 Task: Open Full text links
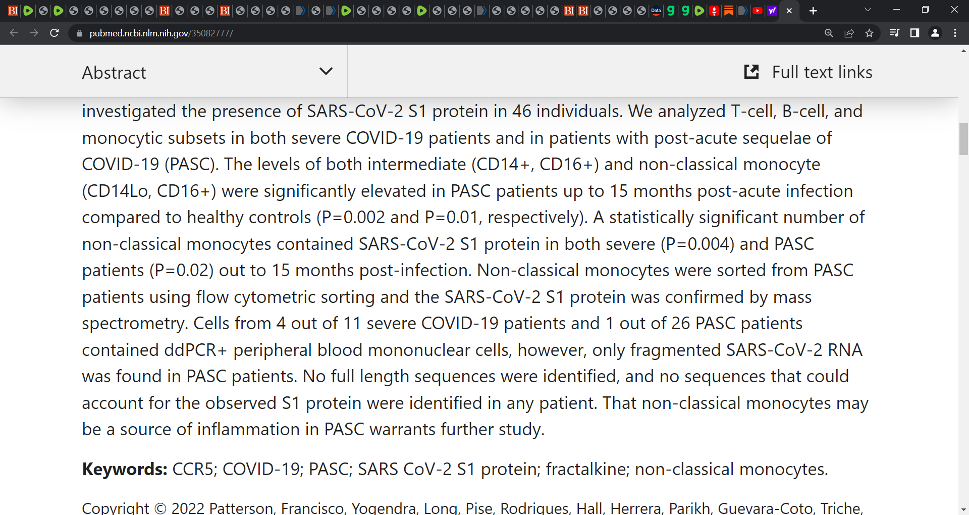pos(809,72)
